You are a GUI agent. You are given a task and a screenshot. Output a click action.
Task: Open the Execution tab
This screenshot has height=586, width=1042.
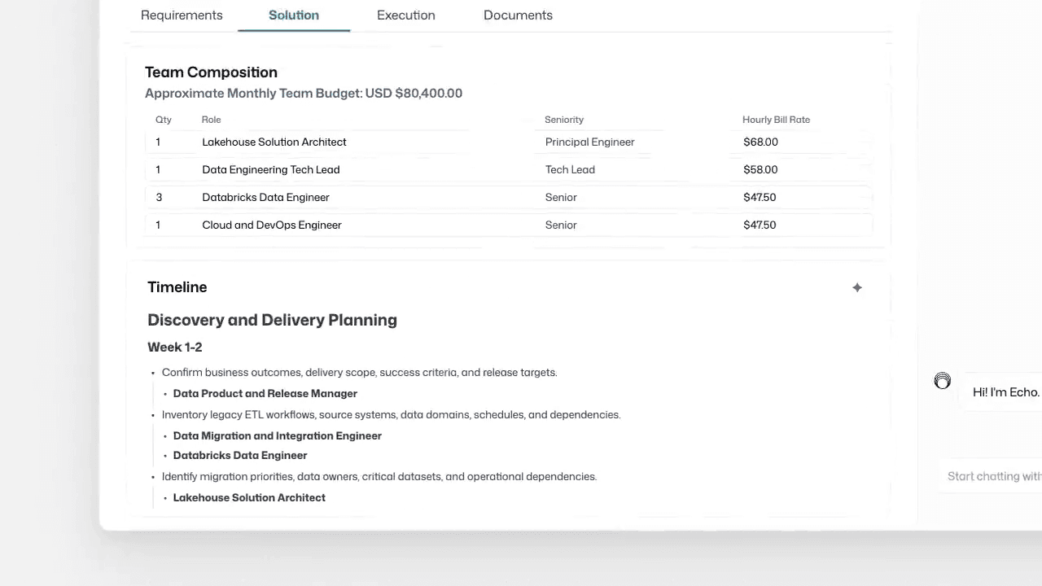[406, 15]
